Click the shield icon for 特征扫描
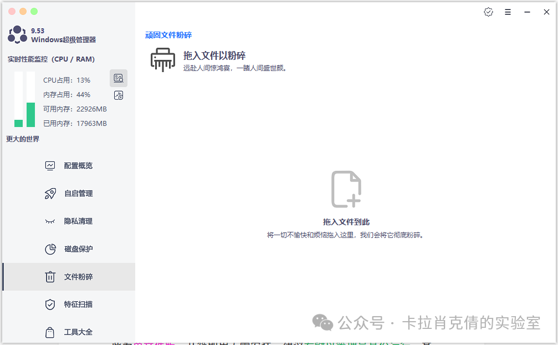Screen dimensions: 558x345 click(x=50, y=305)
